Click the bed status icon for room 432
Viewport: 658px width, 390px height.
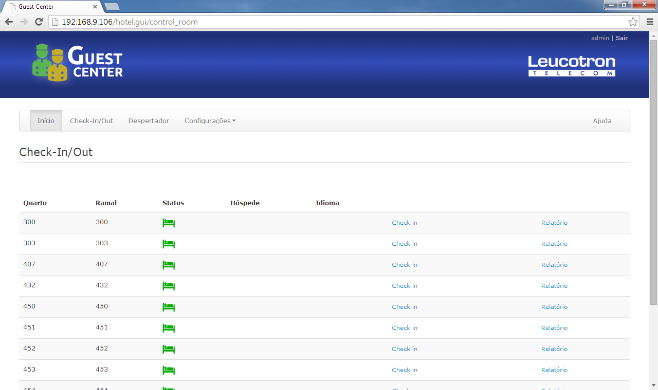coord(169,286)
